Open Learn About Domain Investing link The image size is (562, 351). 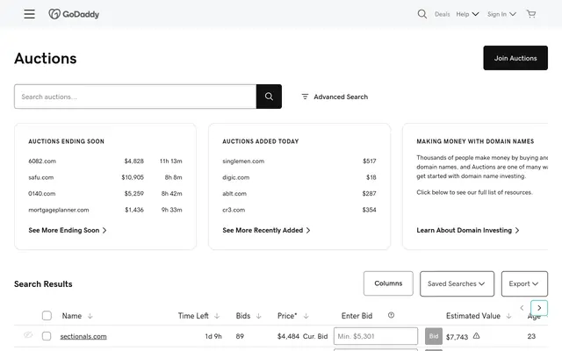(x=468, y=230)
